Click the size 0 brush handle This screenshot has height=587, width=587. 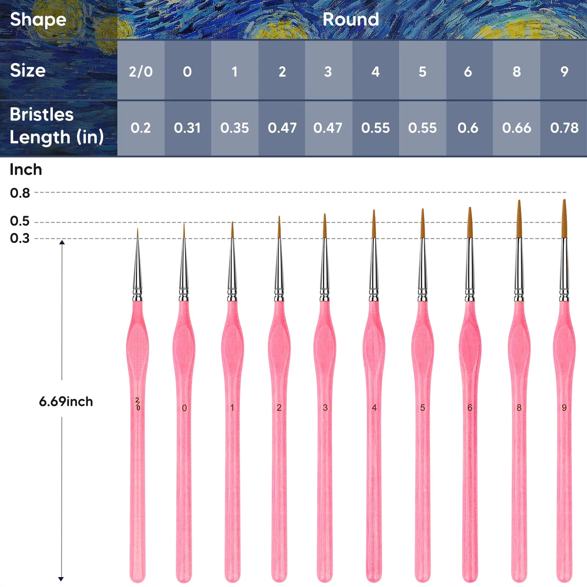click(184, 440)
